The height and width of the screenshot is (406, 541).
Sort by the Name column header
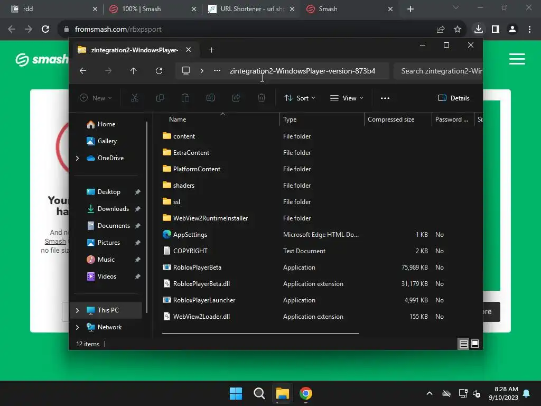coord(178,119)
